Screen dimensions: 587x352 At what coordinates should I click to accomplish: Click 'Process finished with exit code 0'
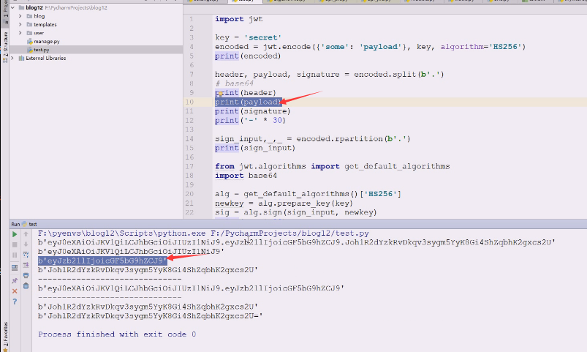click(x=117, y=334)
